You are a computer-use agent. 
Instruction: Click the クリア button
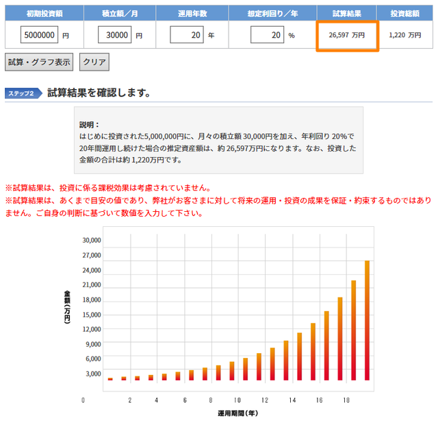click(94, 62)
